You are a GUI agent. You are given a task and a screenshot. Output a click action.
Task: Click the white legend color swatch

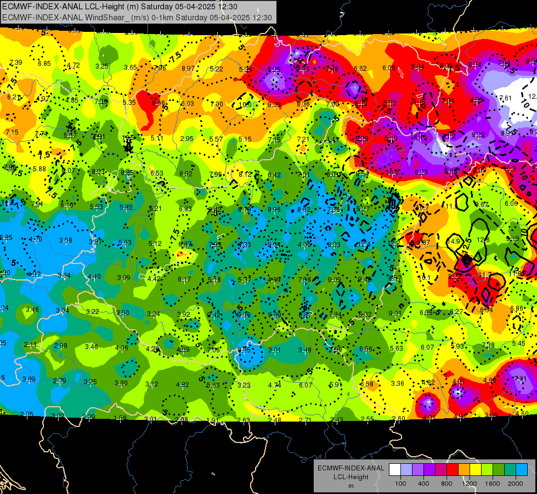395,470
